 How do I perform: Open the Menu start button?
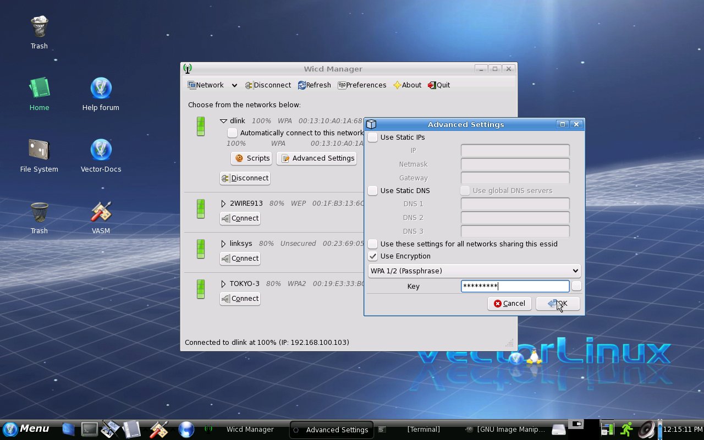click(26, 429)
